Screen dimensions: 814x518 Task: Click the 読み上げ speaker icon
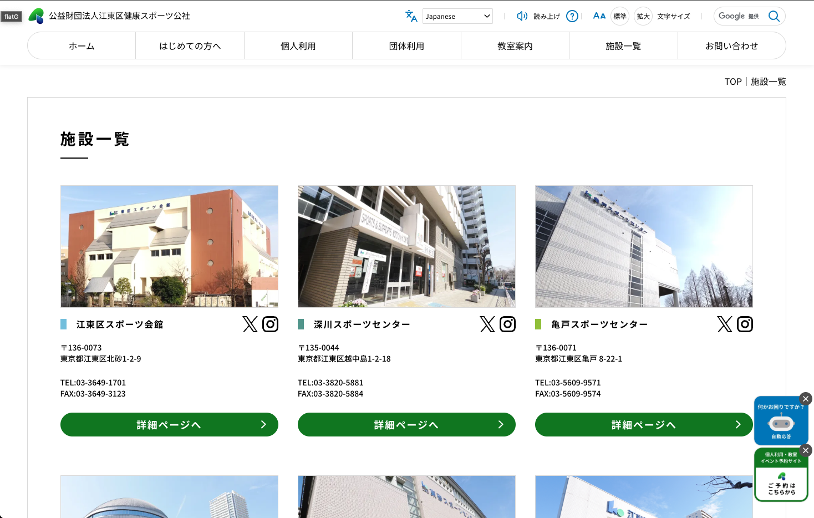click(522, 16)
